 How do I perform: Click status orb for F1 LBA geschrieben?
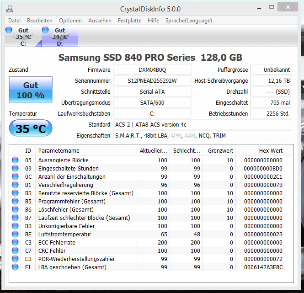pos(15,267)
